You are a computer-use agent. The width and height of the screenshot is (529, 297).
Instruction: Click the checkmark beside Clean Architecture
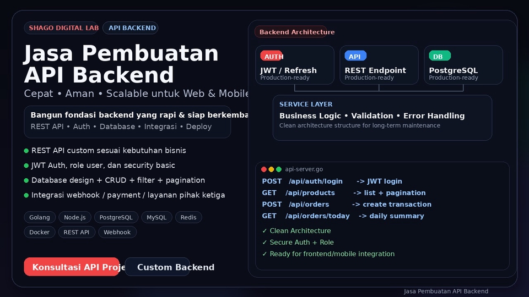coord(264,231)
